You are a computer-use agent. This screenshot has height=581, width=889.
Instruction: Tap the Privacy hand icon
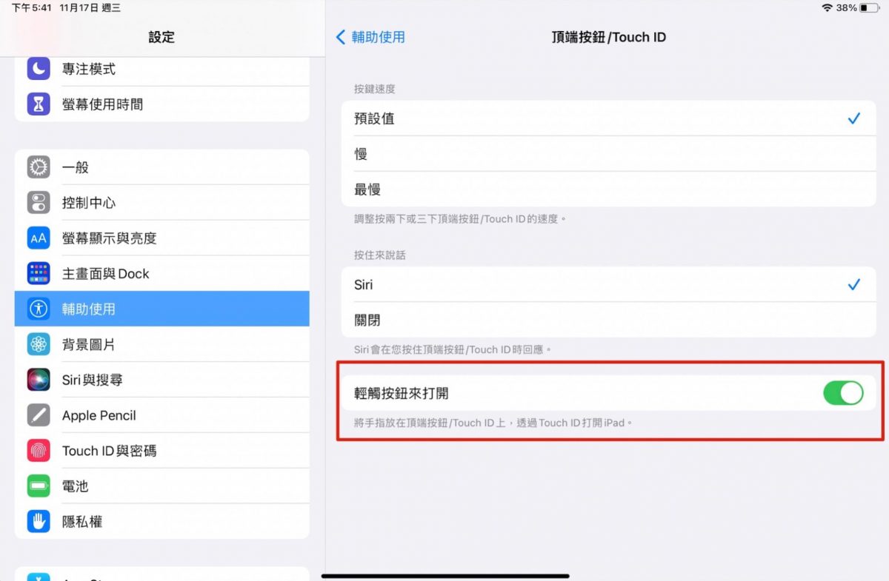coord(39,522)
